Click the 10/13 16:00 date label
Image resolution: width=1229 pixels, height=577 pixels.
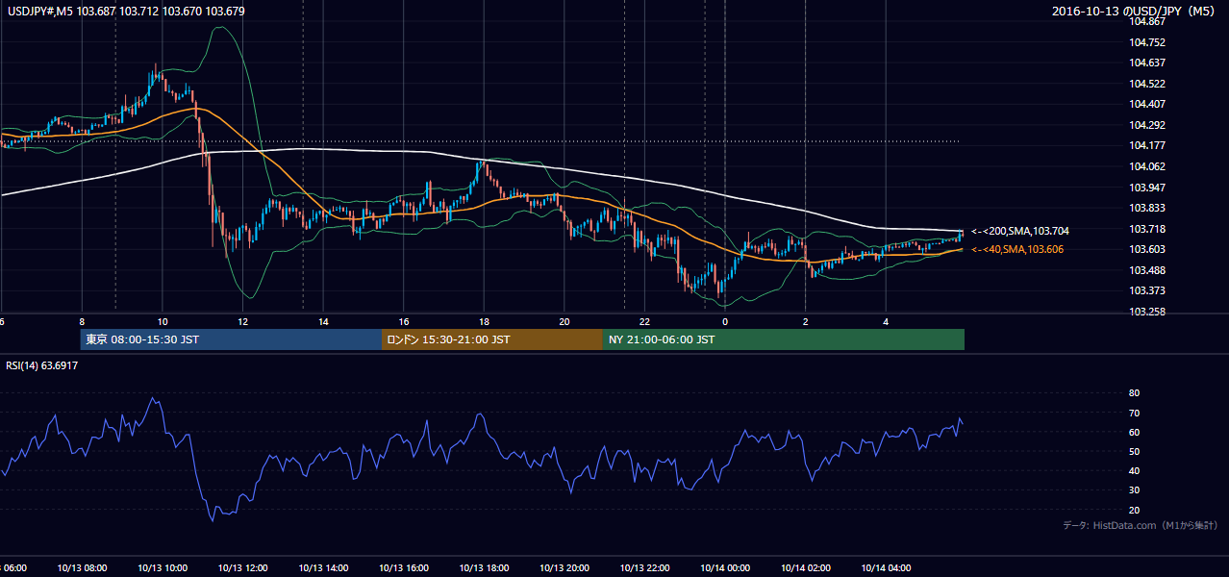pos(404,567)
